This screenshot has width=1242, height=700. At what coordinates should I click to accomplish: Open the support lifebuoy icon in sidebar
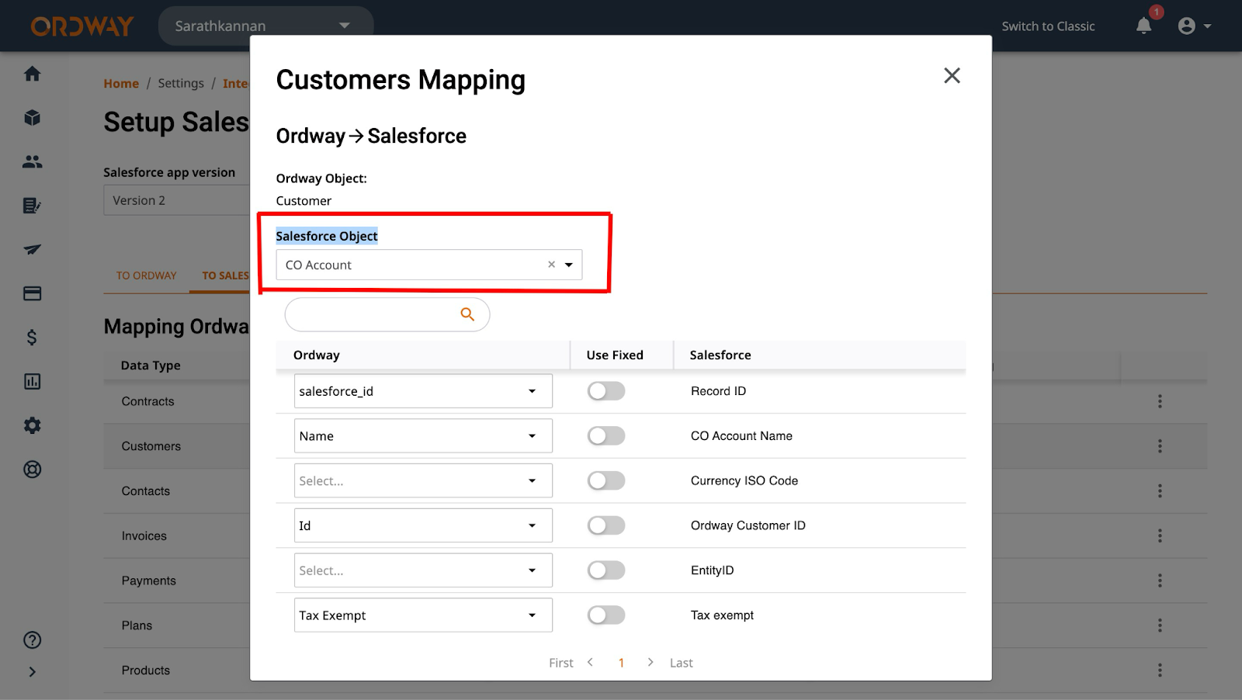32,470
